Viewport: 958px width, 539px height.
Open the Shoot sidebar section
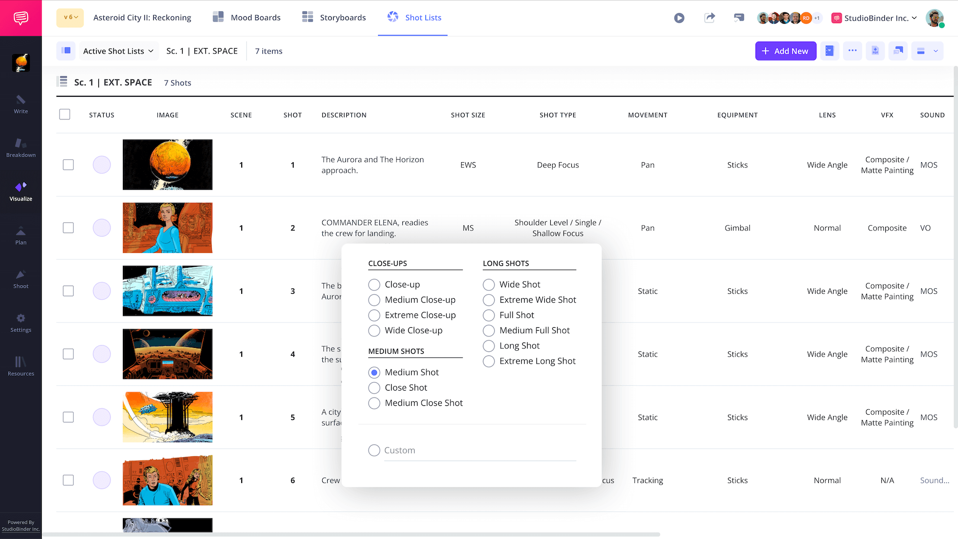(x=21, y=279)
